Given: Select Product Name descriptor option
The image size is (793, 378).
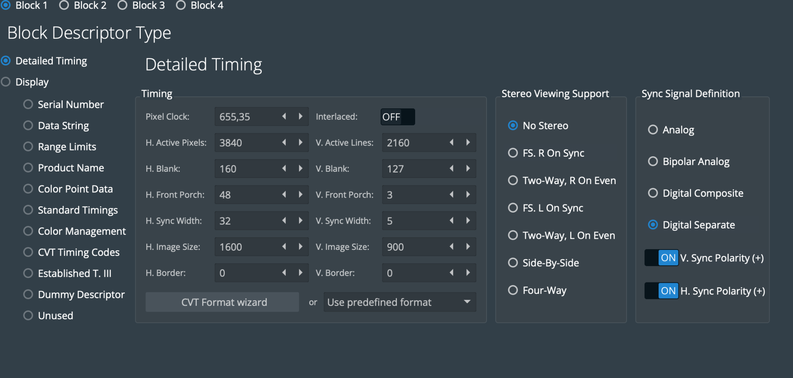Looking at the screenshot, I should [28, 168].
